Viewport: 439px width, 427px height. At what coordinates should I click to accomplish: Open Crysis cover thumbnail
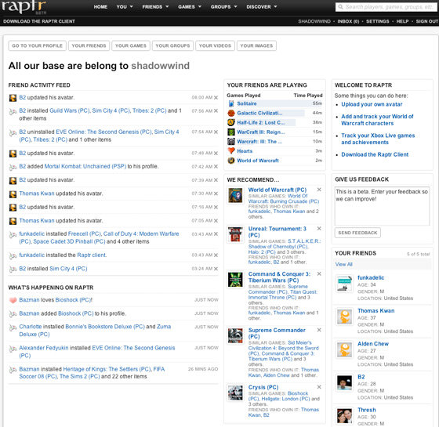point(235,393)
